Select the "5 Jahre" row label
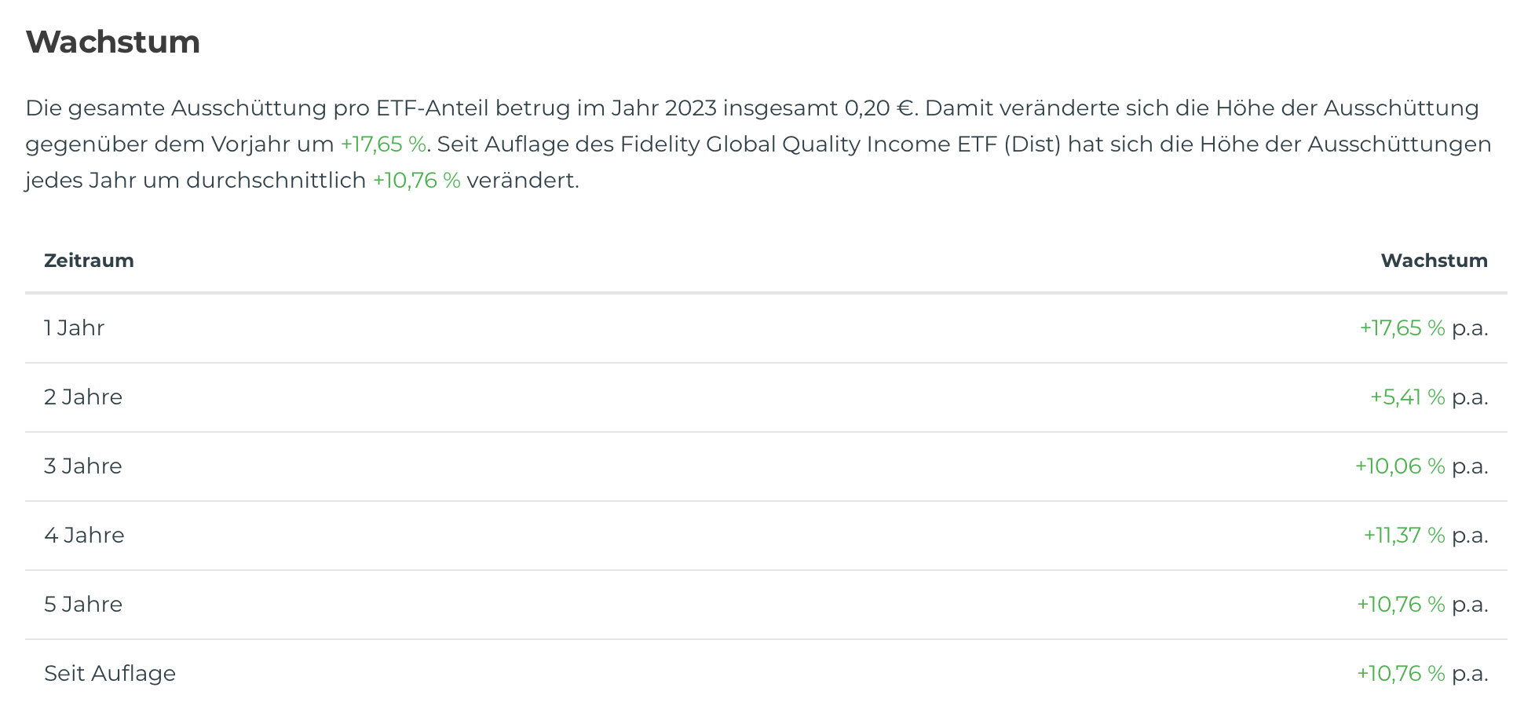This screenshot has width=1524, height=724. pyautogui.click(x=83, y=605)
